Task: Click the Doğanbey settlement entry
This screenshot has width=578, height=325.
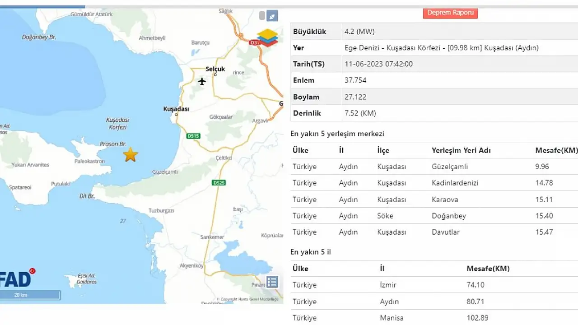Action: pos(448,216)
